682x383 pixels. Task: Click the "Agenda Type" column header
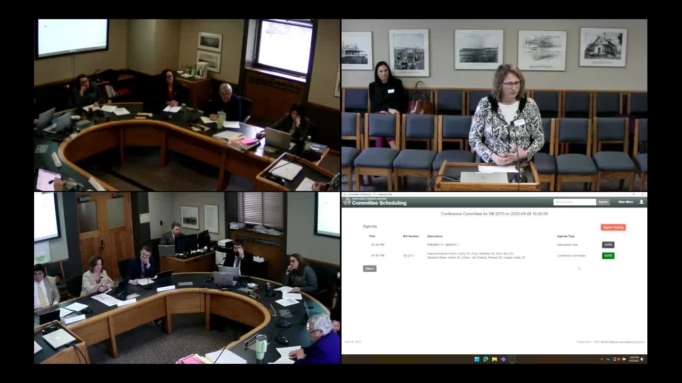pos(566,236)
